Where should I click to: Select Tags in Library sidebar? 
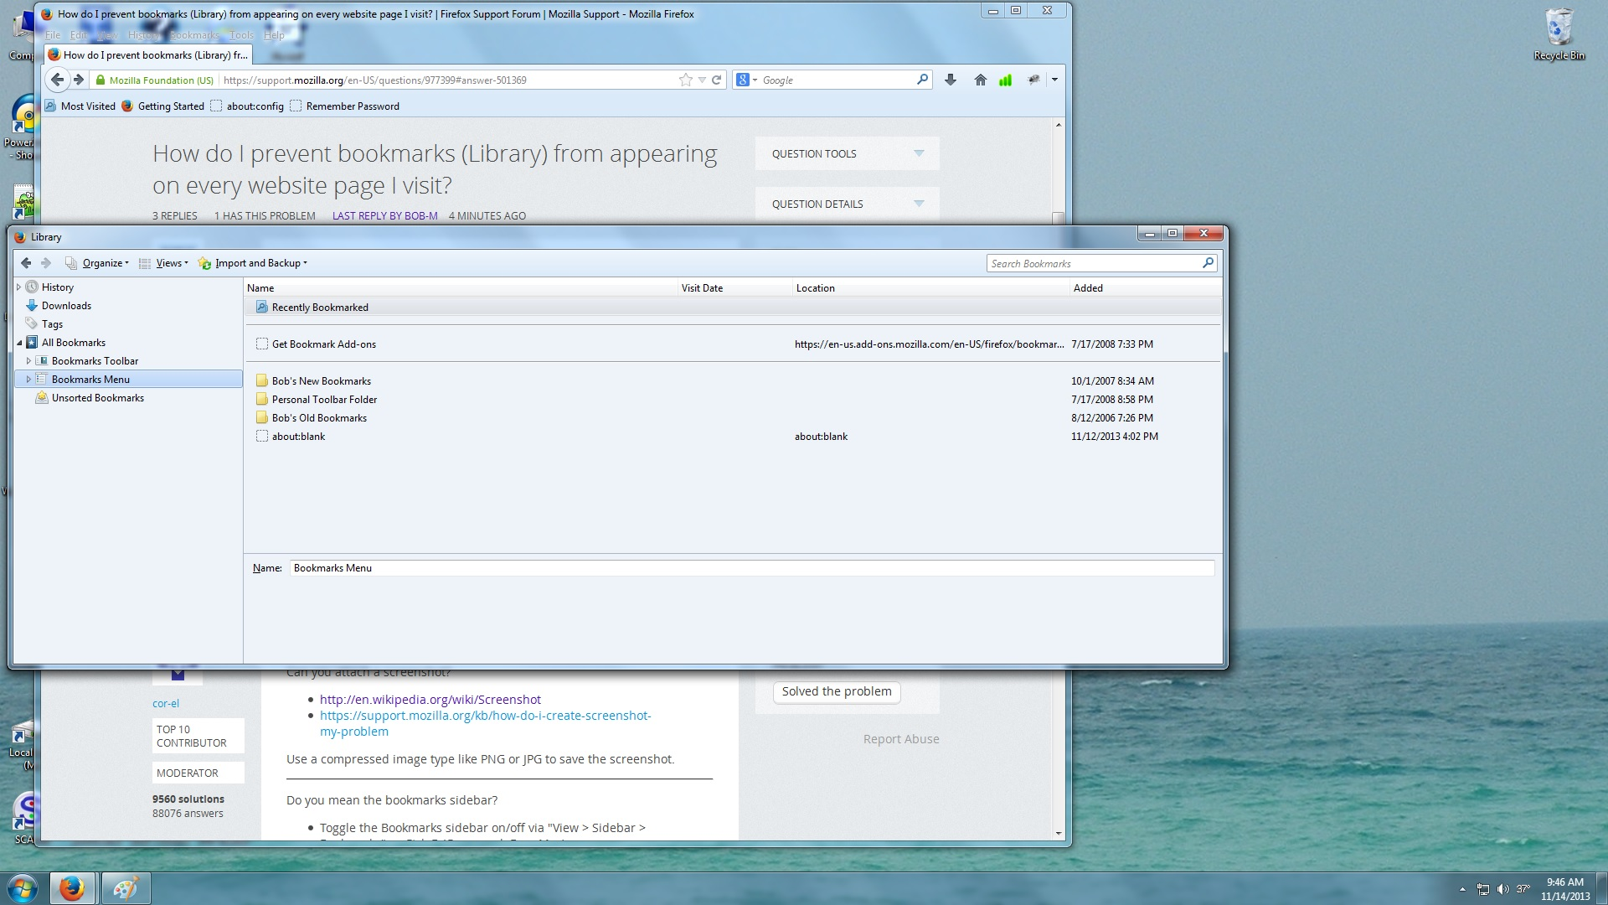52,324
